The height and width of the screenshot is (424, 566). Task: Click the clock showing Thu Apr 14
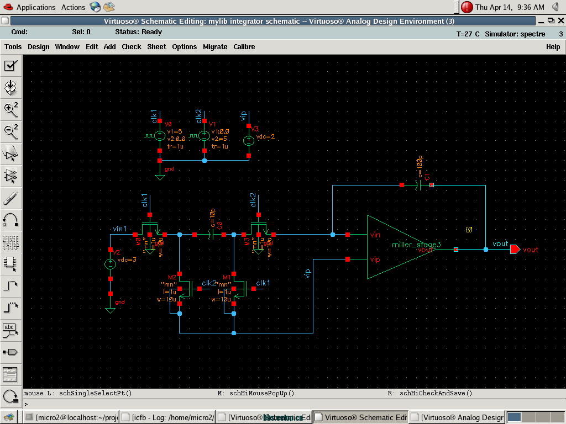pyautogui.click(x=509, y=7)
